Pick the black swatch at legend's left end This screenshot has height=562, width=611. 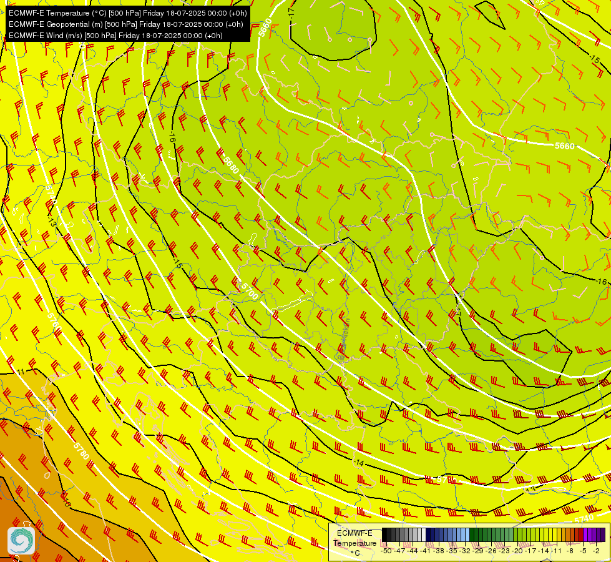pos(384,535)
